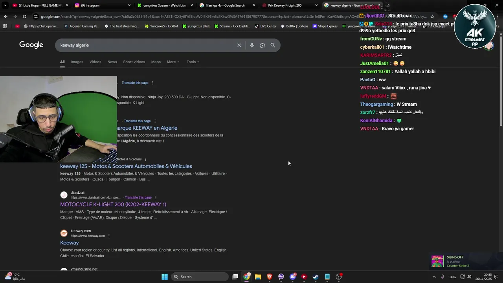Viewport: 503px width, 283px height.
Task: Click the first result's Translate this page
Action: [x=135, y=83]
